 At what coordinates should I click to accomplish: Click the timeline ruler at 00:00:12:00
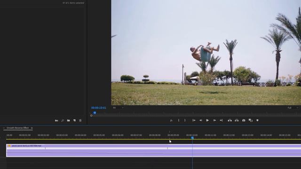click(229, 135)
